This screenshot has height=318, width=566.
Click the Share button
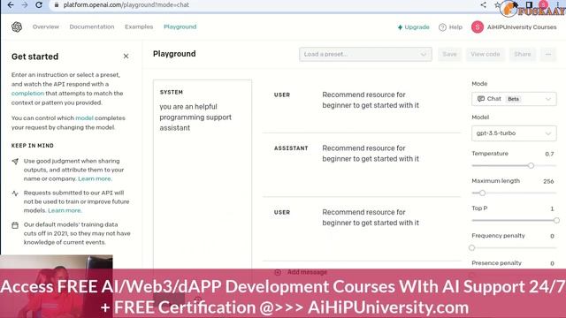click(523, 54)
